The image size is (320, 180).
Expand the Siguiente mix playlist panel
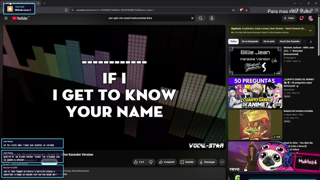coord(310,30)
